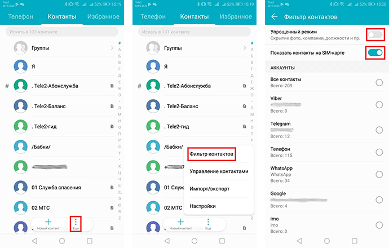
Task: Tap the Я contact avatar on leftmost screen
Action: coord(21,67)
